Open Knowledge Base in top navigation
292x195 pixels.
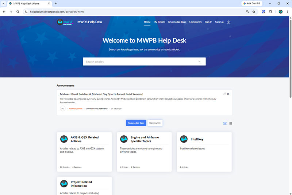tap(177, 22)
